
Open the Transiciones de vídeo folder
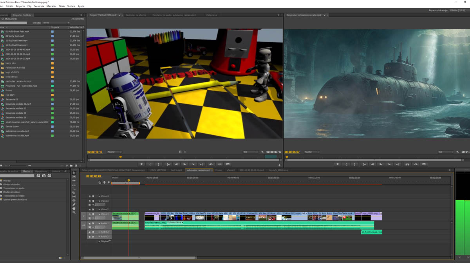14,196
